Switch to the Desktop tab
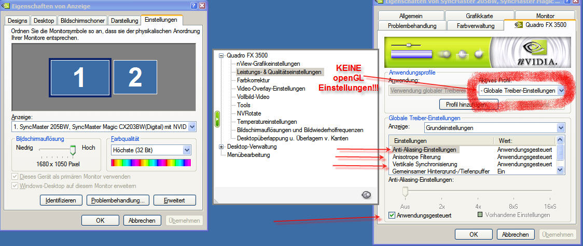Viewport: 583px width, 246px height. click(x=44, y=20)
